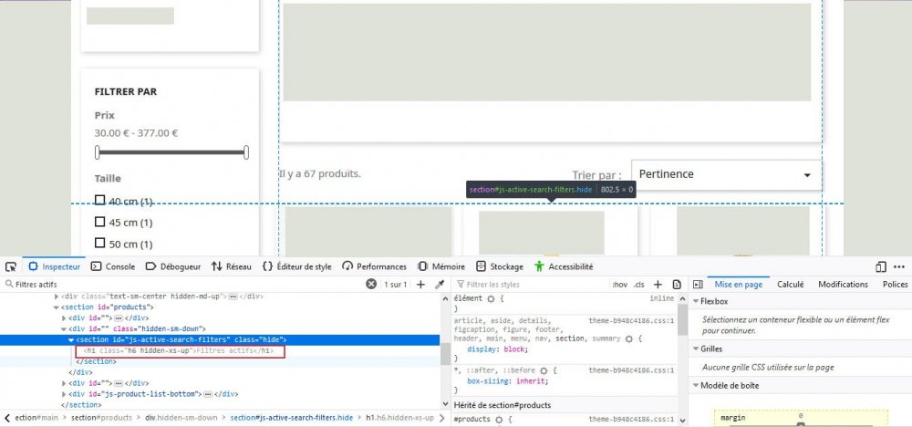Toggle the .cls class panel button
This screenshot has height=427, width=912.
638,285
